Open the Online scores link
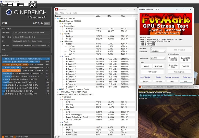The width and height of the screenshot is (199, 138). 187,77
